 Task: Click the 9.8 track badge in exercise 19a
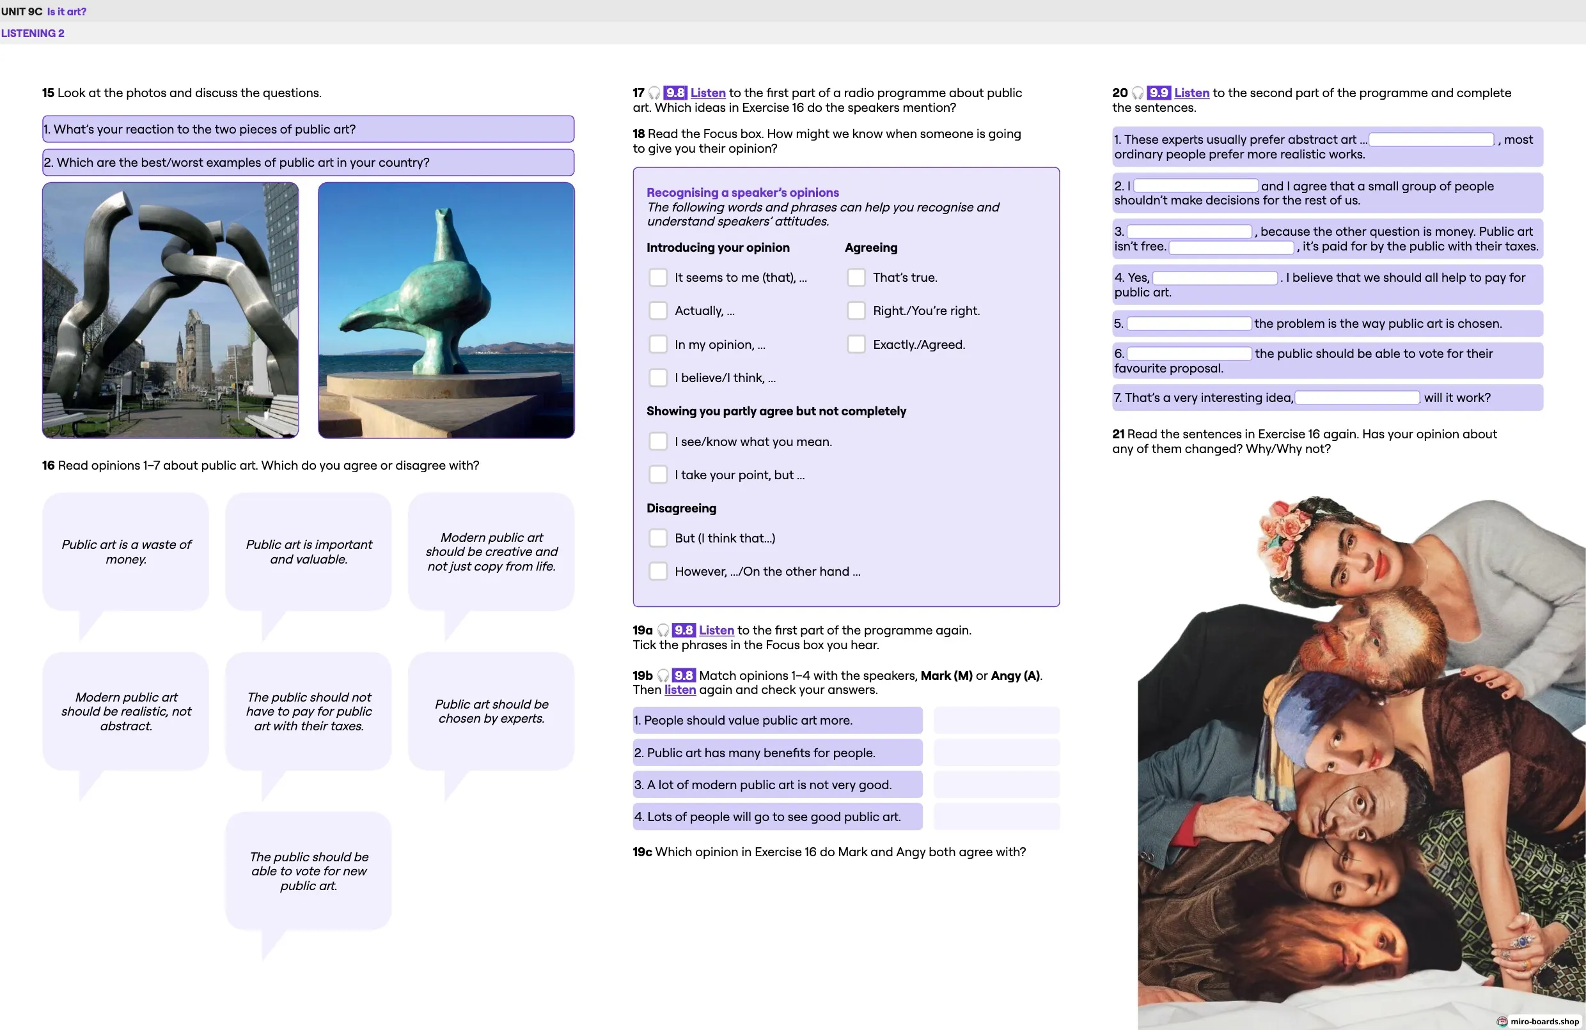(684, 630)
